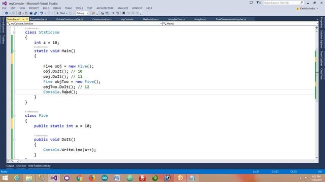Screen dimensions: 325x182
Task: Click the uncomment selected lines icon
Action: point(118,13)
